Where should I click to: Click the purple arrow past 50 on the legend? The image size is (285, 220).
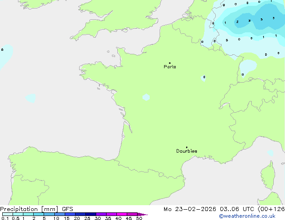coord(142,214)
